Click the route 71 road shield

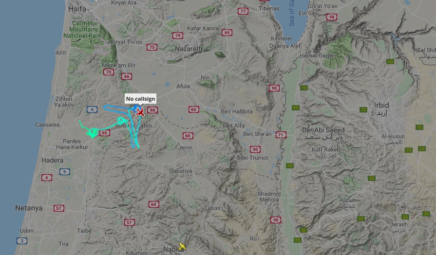(x=281, y=135)
